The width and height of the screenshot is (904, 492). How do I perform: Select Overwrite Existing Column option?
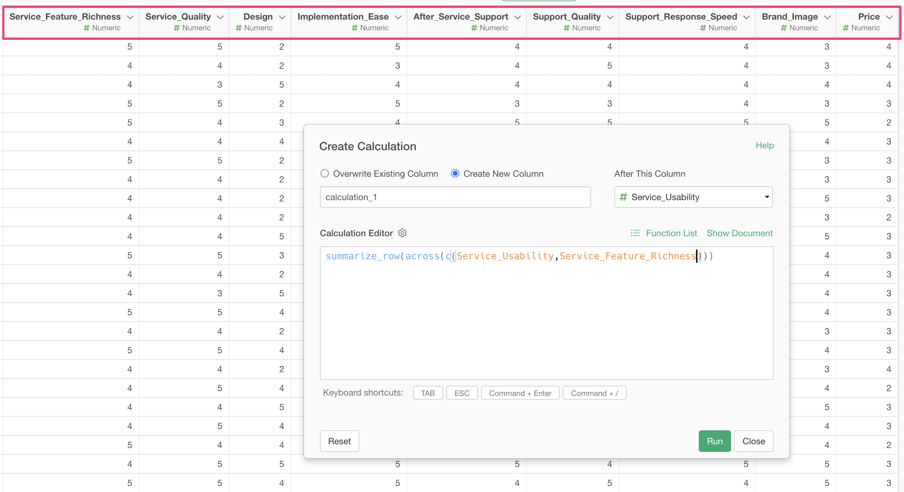(325, 174)
